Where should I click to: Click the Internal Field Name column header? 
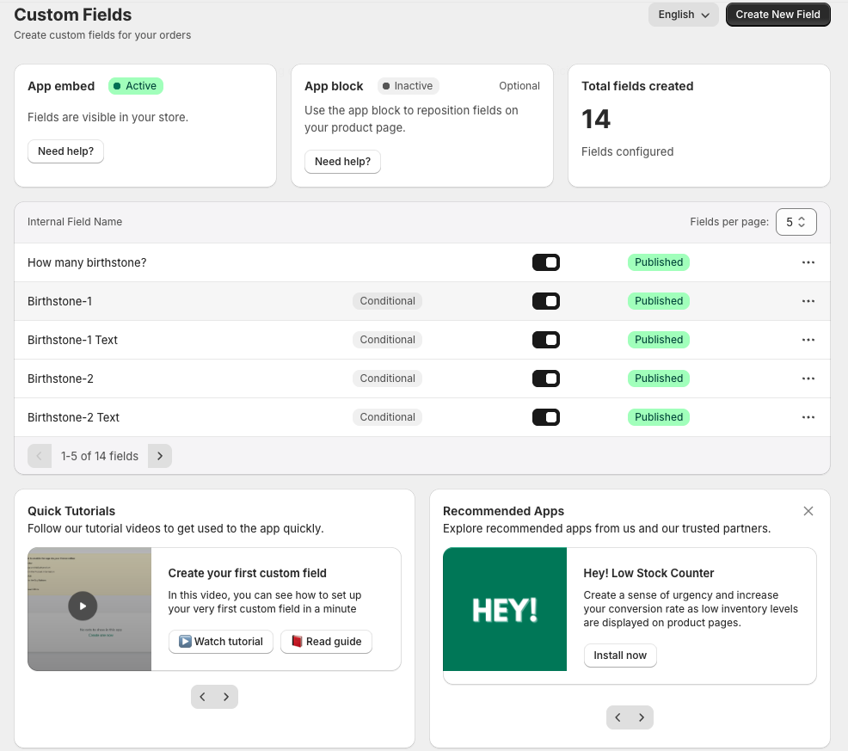coord(75,222)
